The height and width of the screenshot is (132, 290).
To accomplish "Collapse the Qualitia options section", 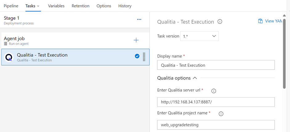I will coord(195,78).
